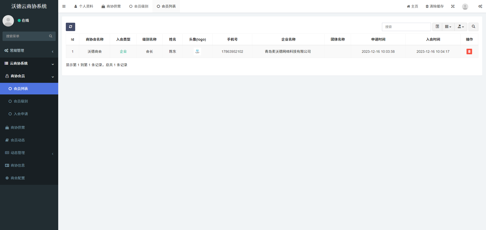
Task: Open the export data dropdown
Action: [461, 27]
